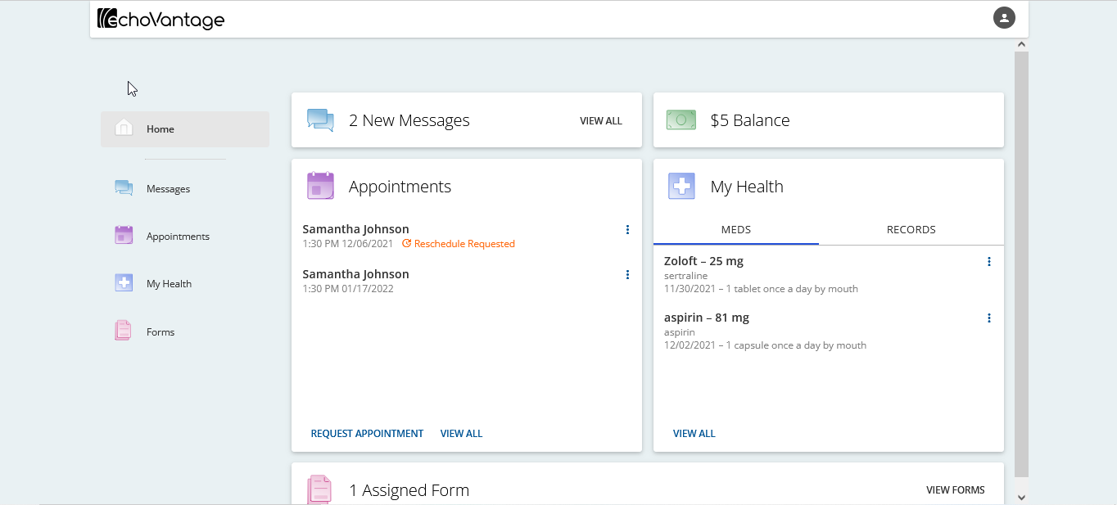Image resolution: width=1117 pixels, height=505 pixels.
Task: Open the menu for the 01/17/2022 appointment
Action: coord(627,274)
